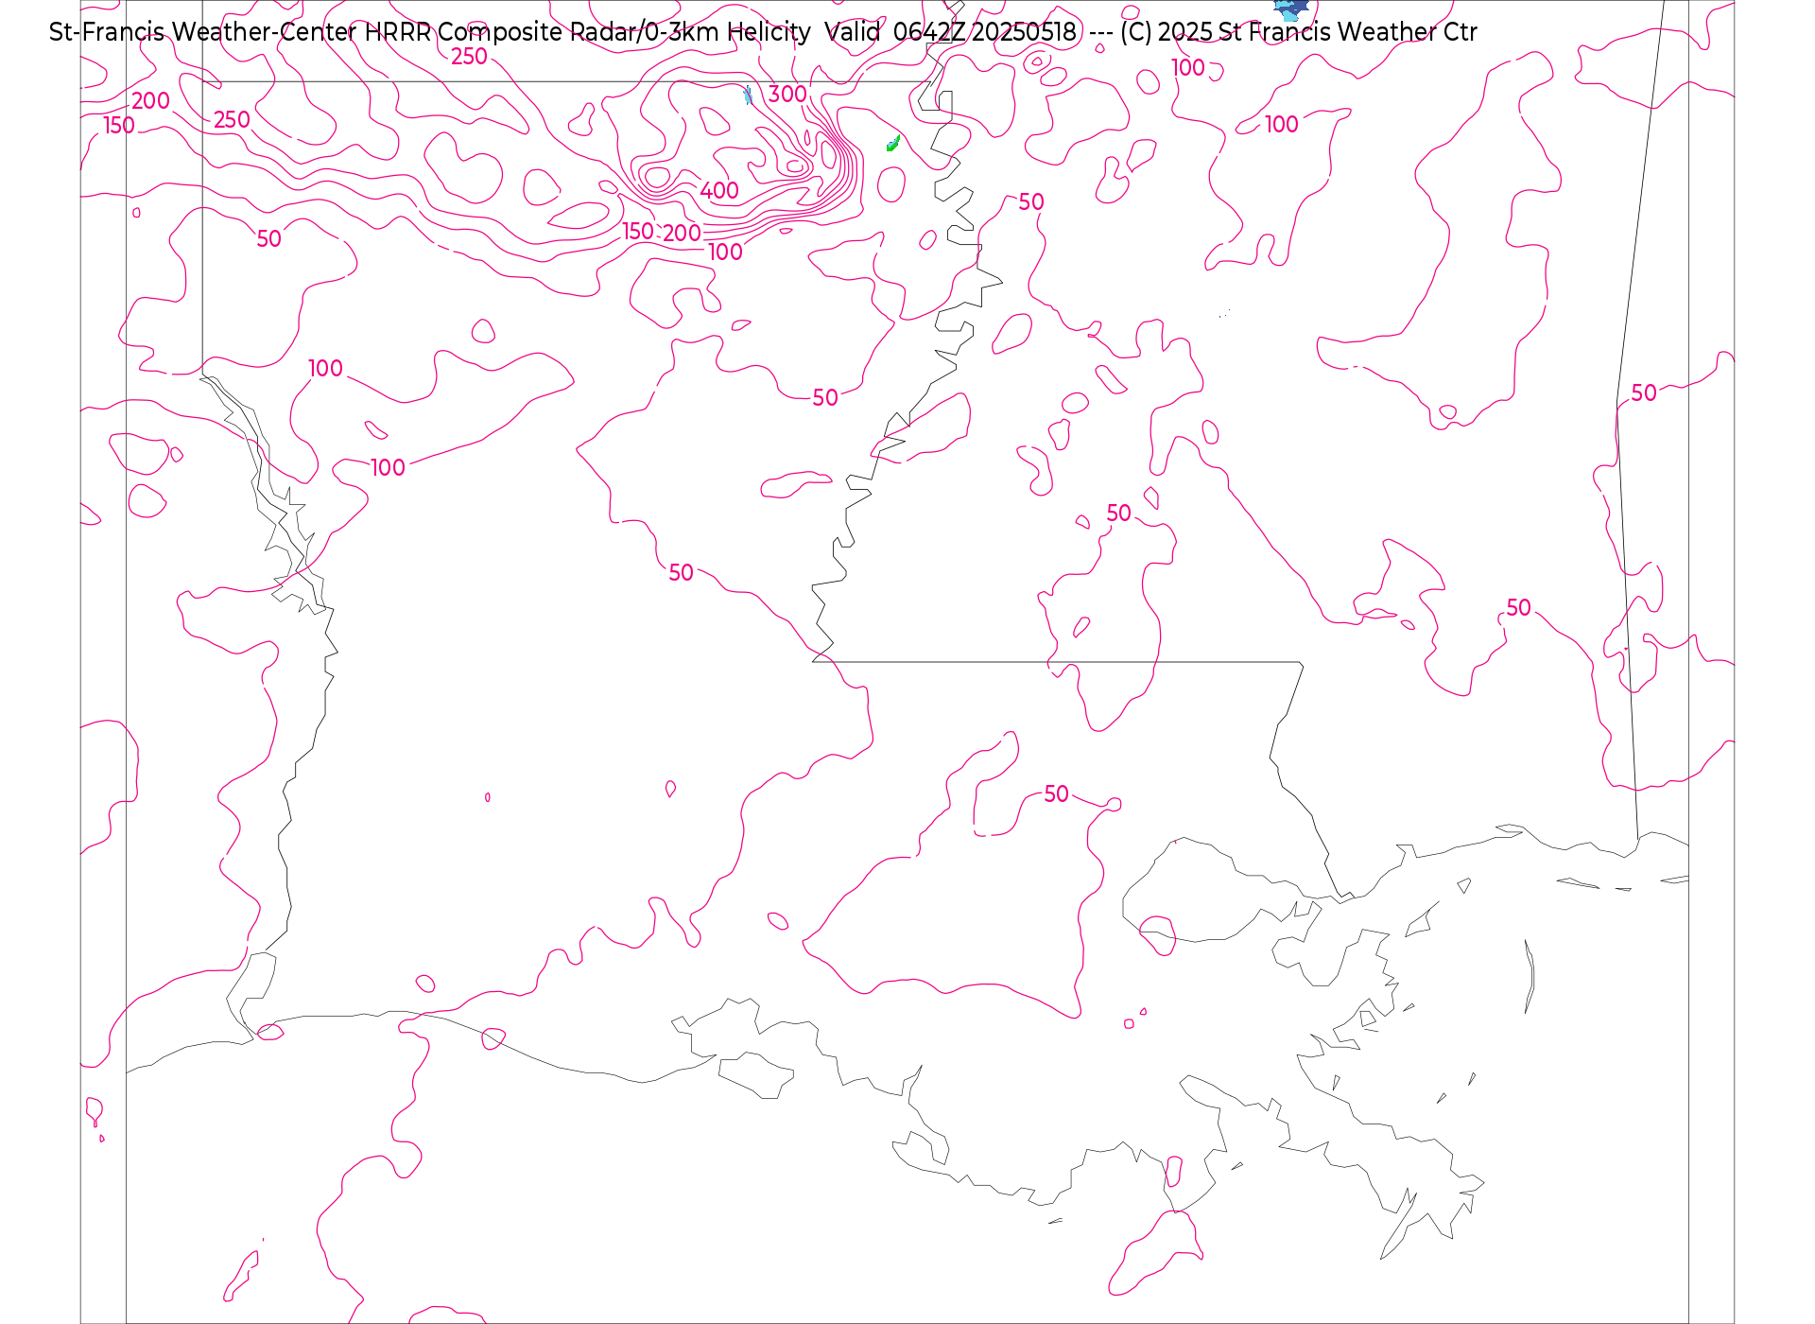Click the "HRRR Composite Radar/0-3km Helicity" title text
The height and width of the screenshot is (1324, 1815).
point(587,32)
